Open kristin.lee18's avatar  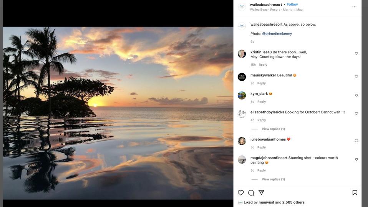[x=242, y=54]
